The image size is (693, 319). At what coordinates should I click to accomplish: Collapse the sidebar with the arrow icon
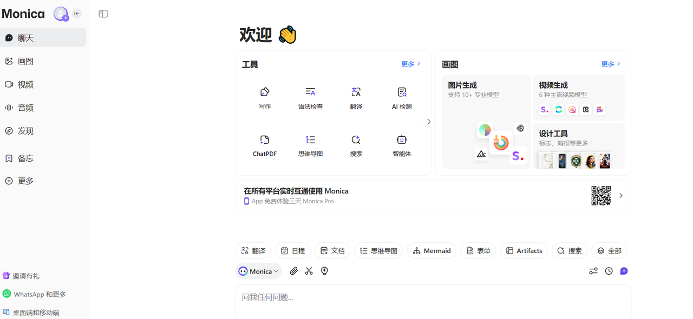77,14
